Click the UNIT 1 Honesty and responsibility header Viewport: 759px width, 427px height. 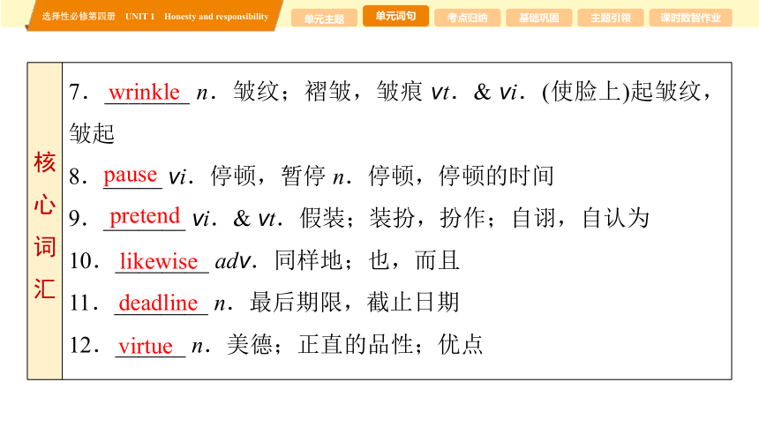pos(197,17)
